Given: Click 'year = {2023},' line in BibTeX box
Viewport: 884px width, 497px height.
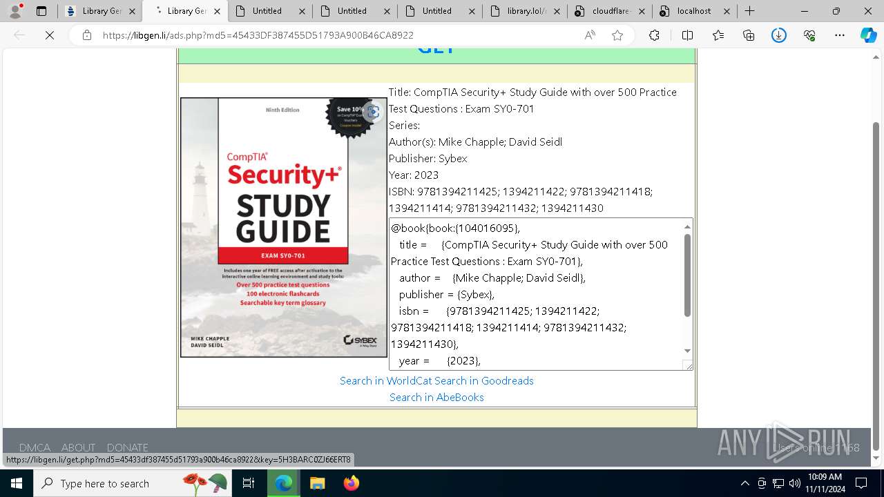Looking at the screenshot, I should (x=440, y=361).
